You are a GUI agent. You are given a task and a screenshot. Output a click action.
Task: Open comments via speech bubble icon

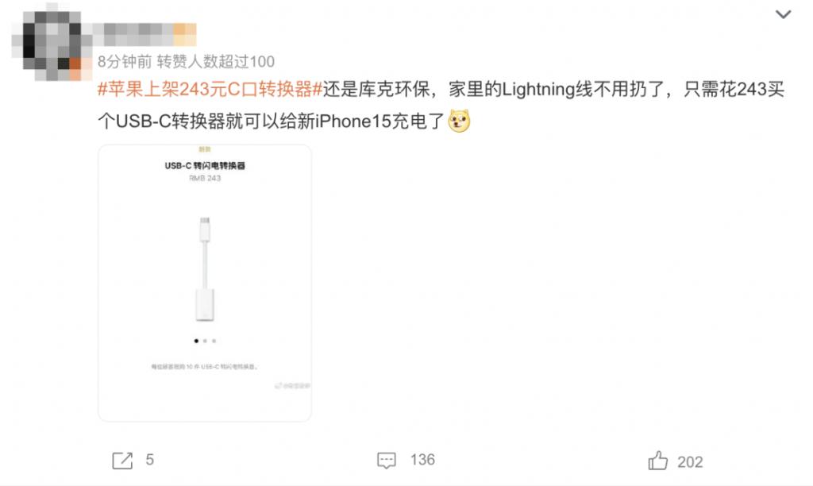tap(387, 460)
